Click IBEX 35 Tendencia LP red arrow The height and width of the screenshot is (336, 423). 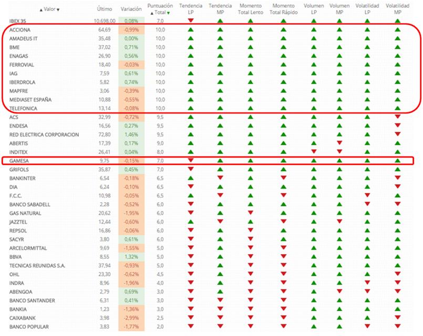(191, 20)
